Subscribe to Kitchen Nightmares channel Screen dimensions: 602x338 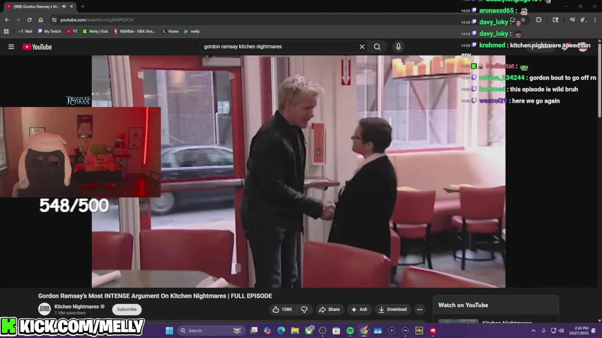(x=127, y=309)
